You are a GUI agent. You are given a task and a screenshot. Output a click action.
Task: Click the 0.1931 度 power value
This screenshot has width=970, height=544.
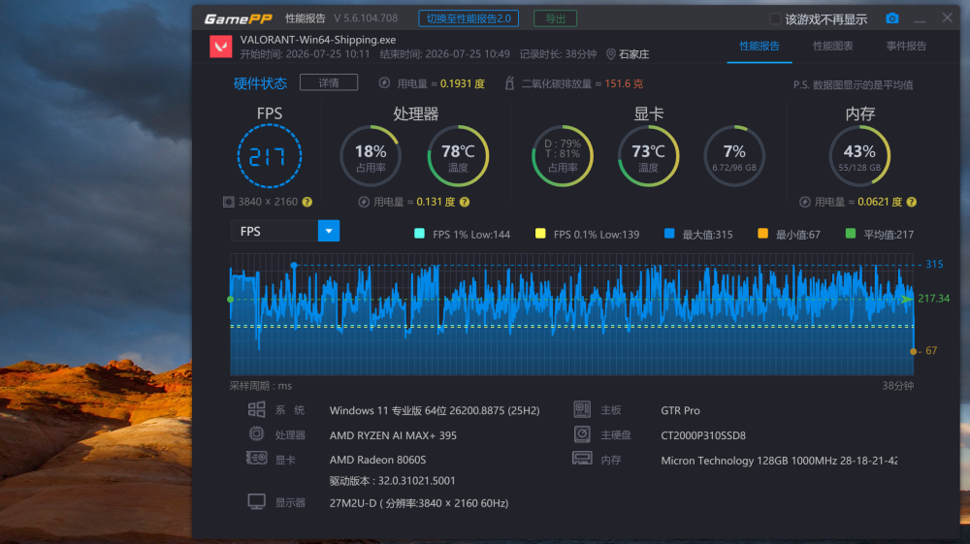[462, 83]
